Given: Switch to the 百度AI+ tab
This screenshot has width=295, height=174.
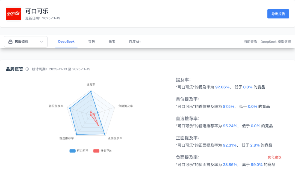Looking at the screenshot, I should [x=135, y=42].
